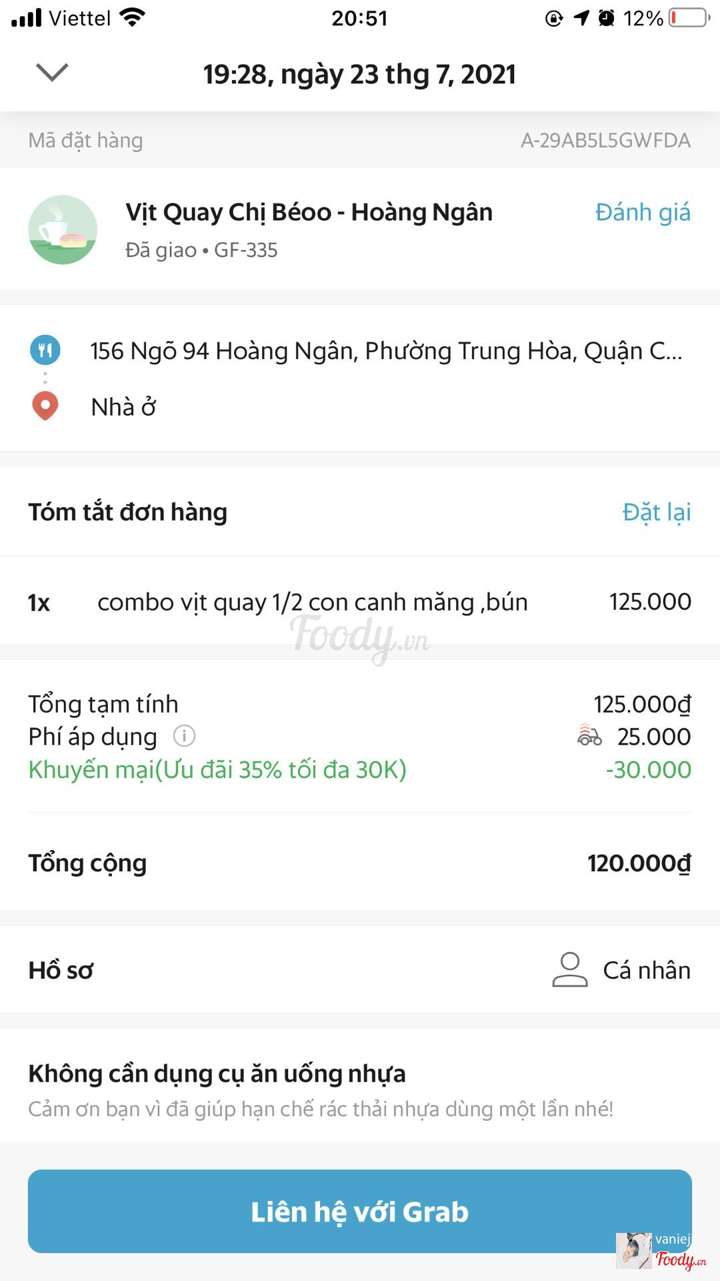The image size is (720, 1281).
Task: Tap the info icon beside Phí áp dụng
Action: pyautogui.click(x=184, y=736)
